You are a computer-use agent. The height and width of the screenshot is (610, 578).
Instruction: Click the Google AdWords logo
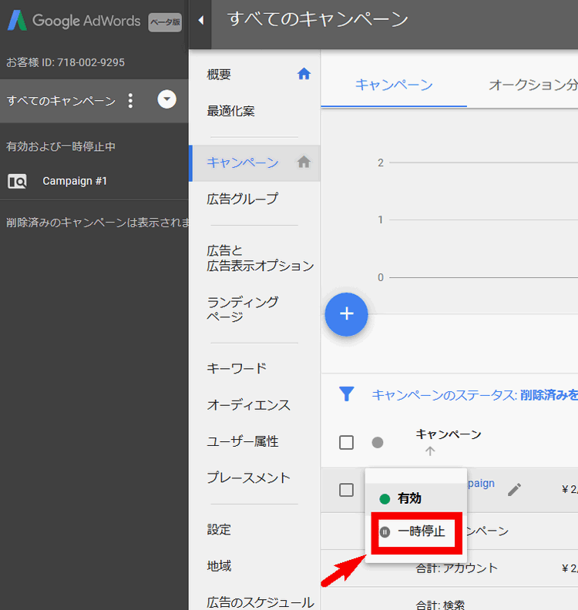[74, 21]
